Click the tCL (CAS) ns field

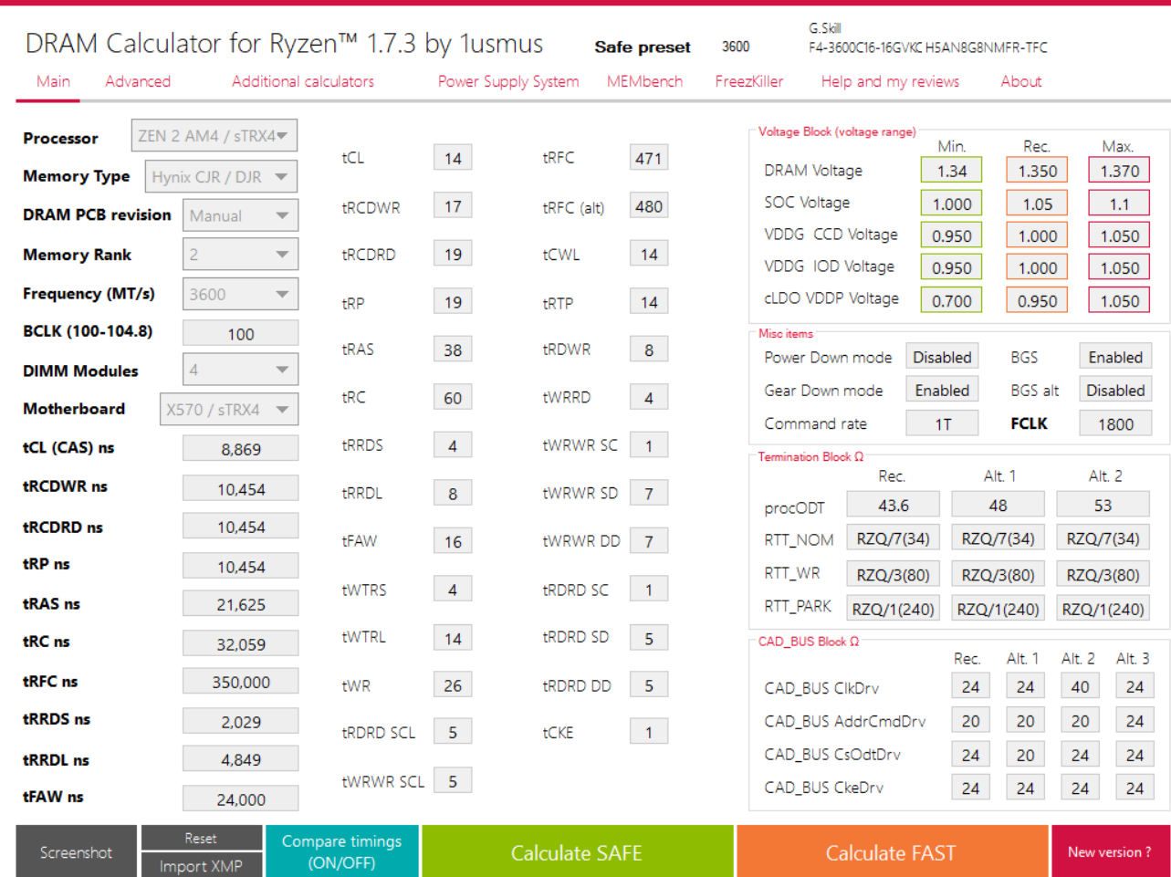[x=240, y=448]
